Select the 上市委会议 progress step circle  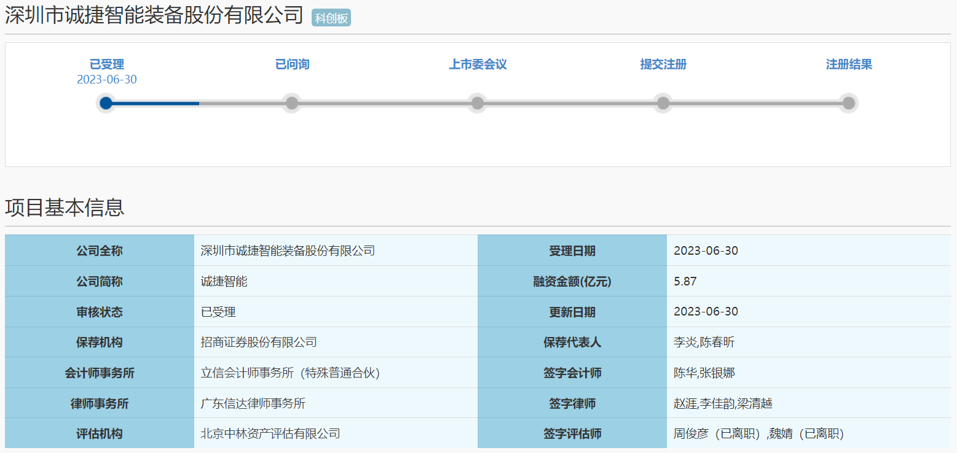478,103
